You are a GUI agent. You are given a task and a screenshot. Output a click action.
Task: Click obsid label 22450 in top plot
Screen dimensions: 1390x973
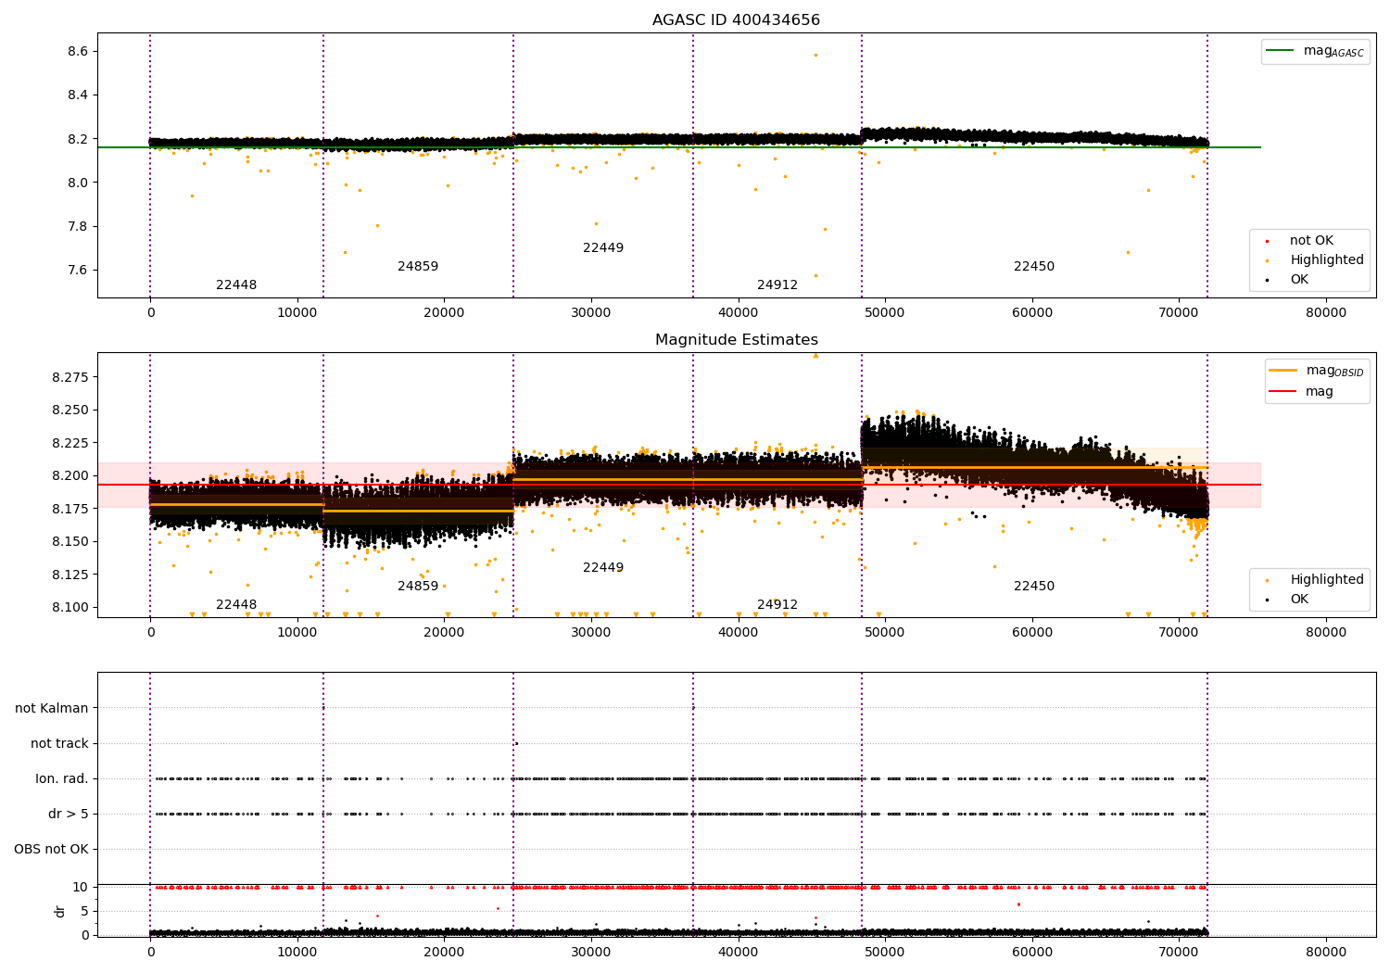(x=1034, y=267)
